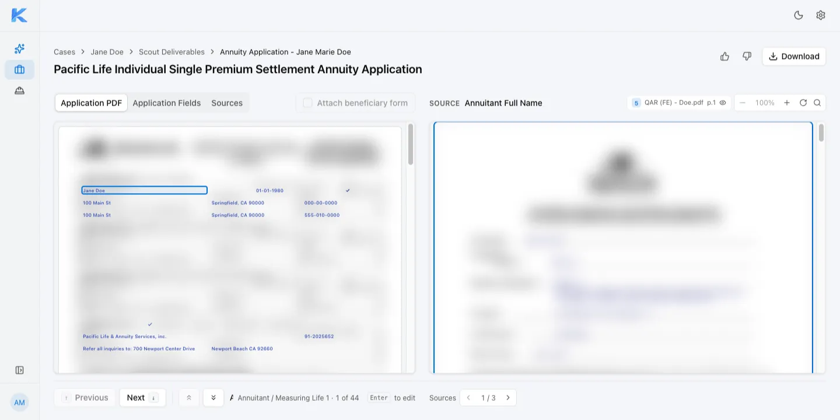Viewport: 840px width, 420px height.
Task: Go to Cases in the breadcrumb
Action: pyautogui.click(x=64, y=52)
